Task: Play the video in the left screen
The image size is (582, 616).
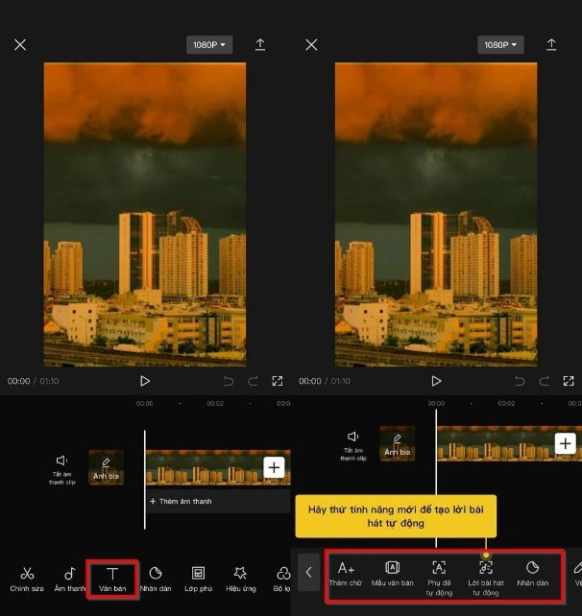Action: pos(145,381)
